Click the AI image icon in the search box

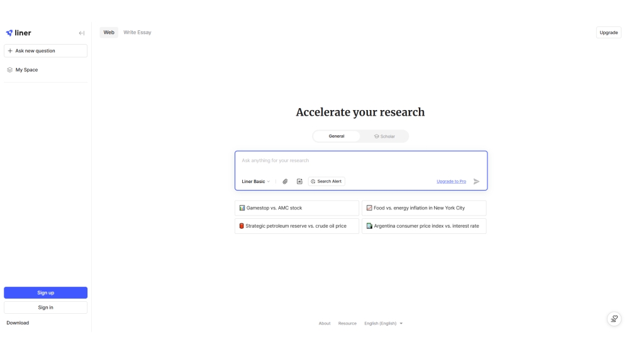299,181
